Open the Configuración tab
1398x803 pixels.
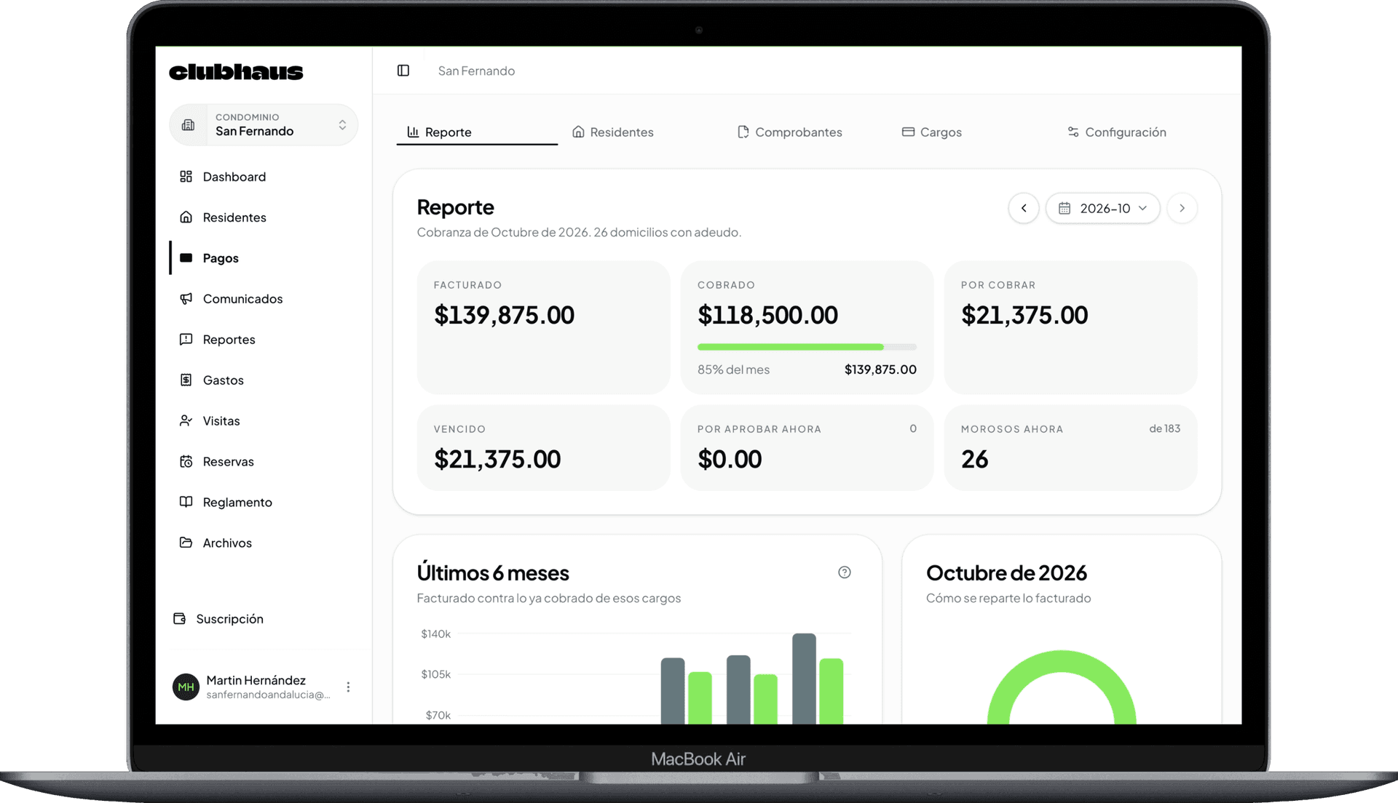(x=1117, y=132)
